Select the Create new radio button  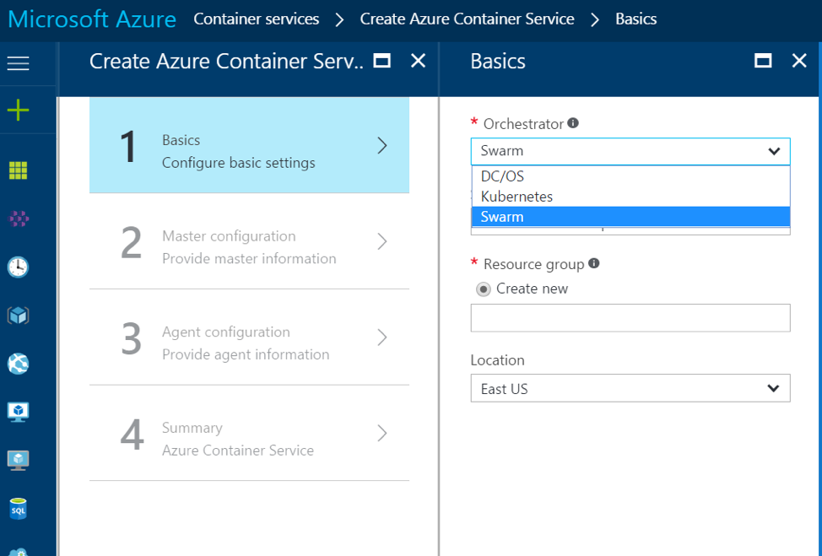click(483, 289)
